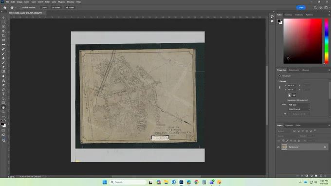Viewport: 331px width, 186px height.
Task: Open the 8 Bits/Channel dropdown
Action: (x=299, y=109)
